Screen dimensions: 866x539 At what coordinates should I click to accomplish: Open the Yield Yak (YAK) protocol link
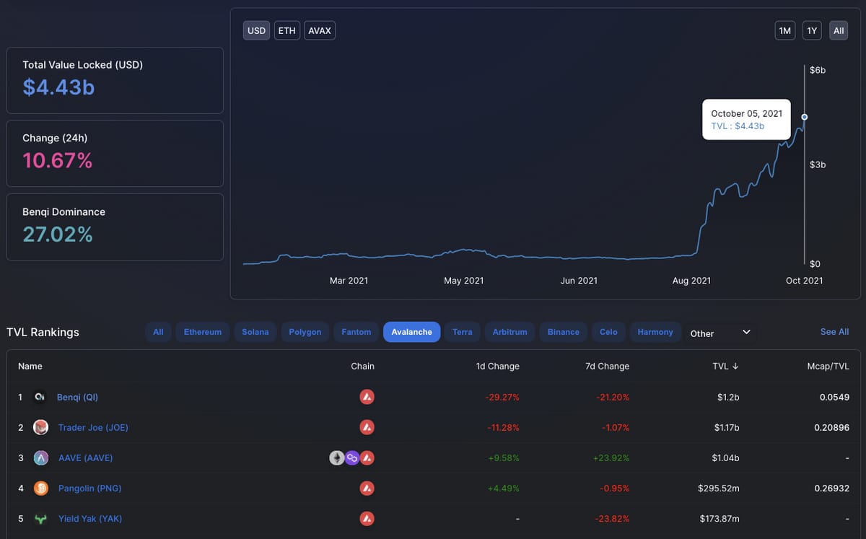point(90,519)
